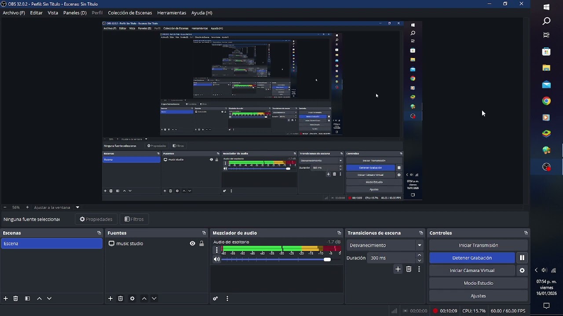
Task: Open Ajustes settings button
Action: pos(478,296)
